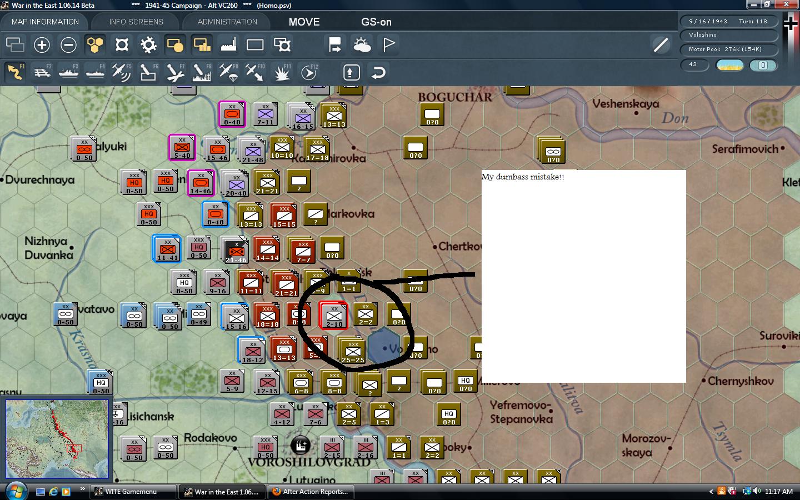Open the Windows Start menu

click(x=16, y=491)
